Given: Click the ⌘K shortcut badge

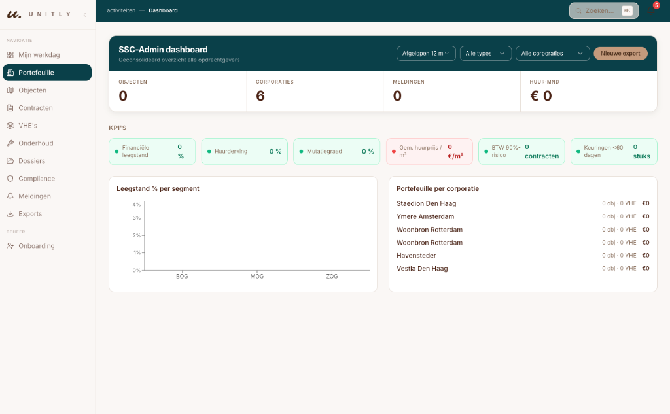Looking at the screenshot, I should (x=627, y=10).
